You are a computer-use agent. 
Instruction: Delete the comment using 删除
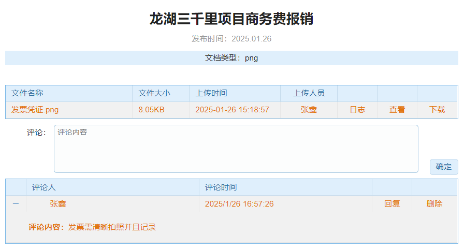coord(434,204)
